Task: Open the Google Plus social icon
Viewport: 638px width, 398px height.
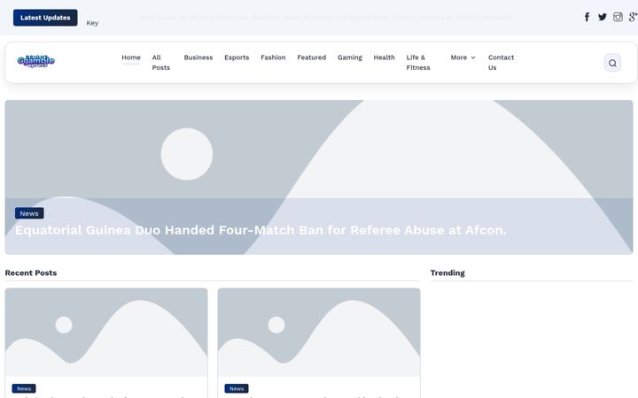Action: 633,17
